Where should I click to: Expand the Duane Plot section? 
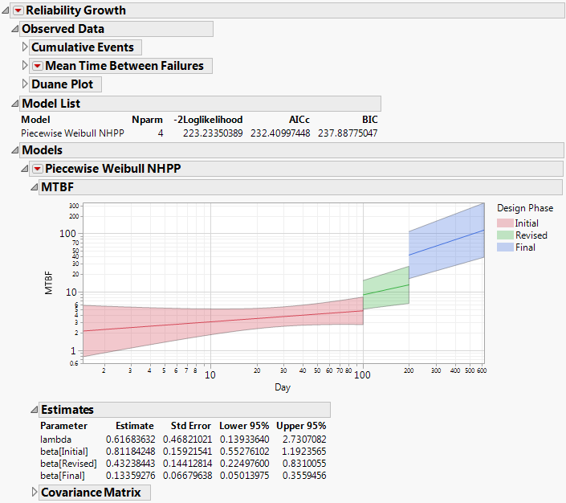tap(25, 84)
